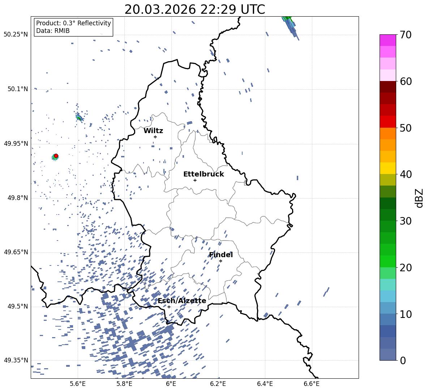Click the 50.25°N latitude label
The width and height of the screenshot is (428, 391).
coord(16,35)
